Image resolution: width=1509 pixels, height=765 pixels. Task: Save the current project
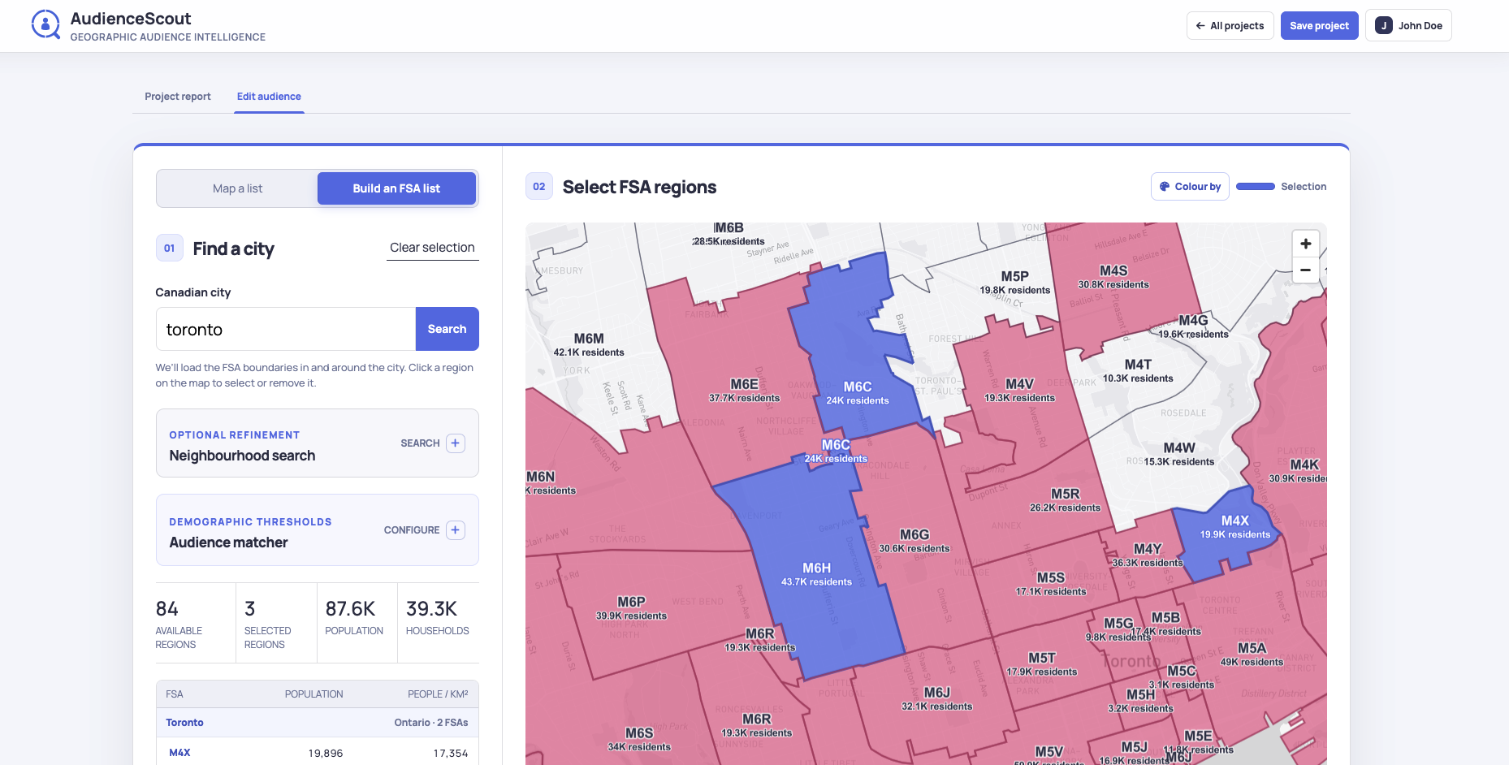1319,26
